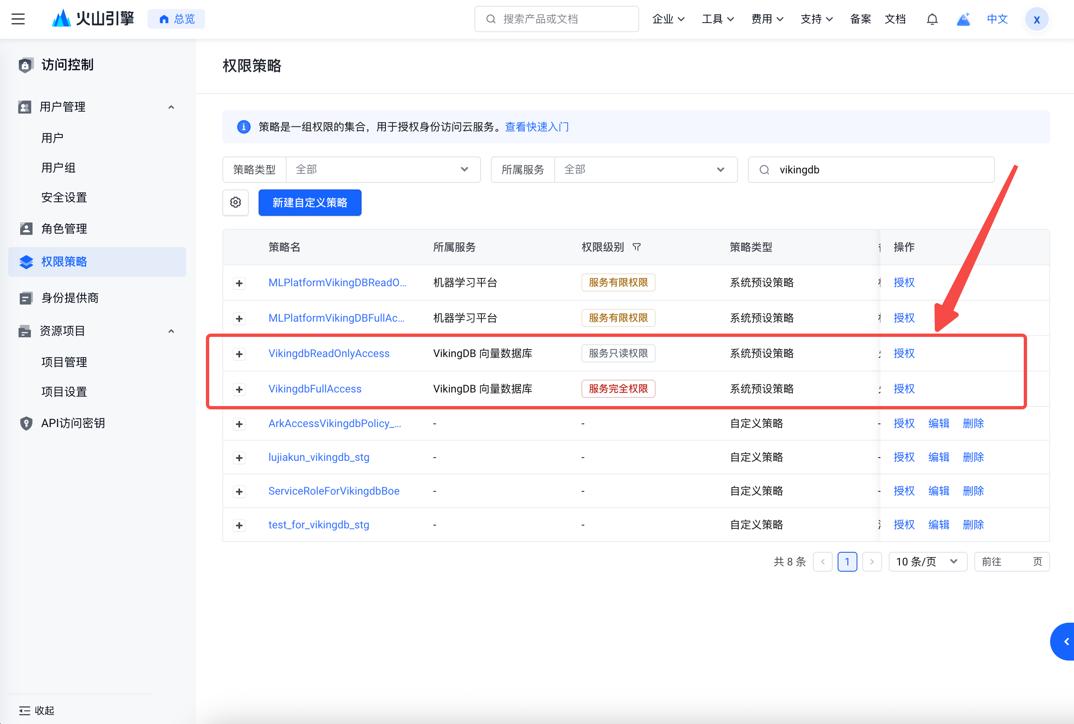
Task: Click the 资源项目 sidebar icon
Action: tap(24, 331)
